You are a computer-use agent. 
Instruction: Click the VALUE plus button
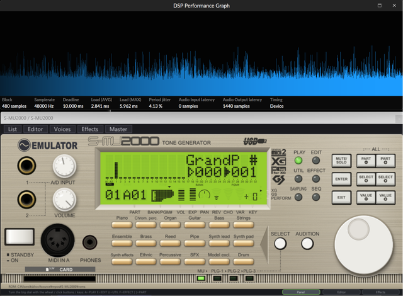[385, 197]
